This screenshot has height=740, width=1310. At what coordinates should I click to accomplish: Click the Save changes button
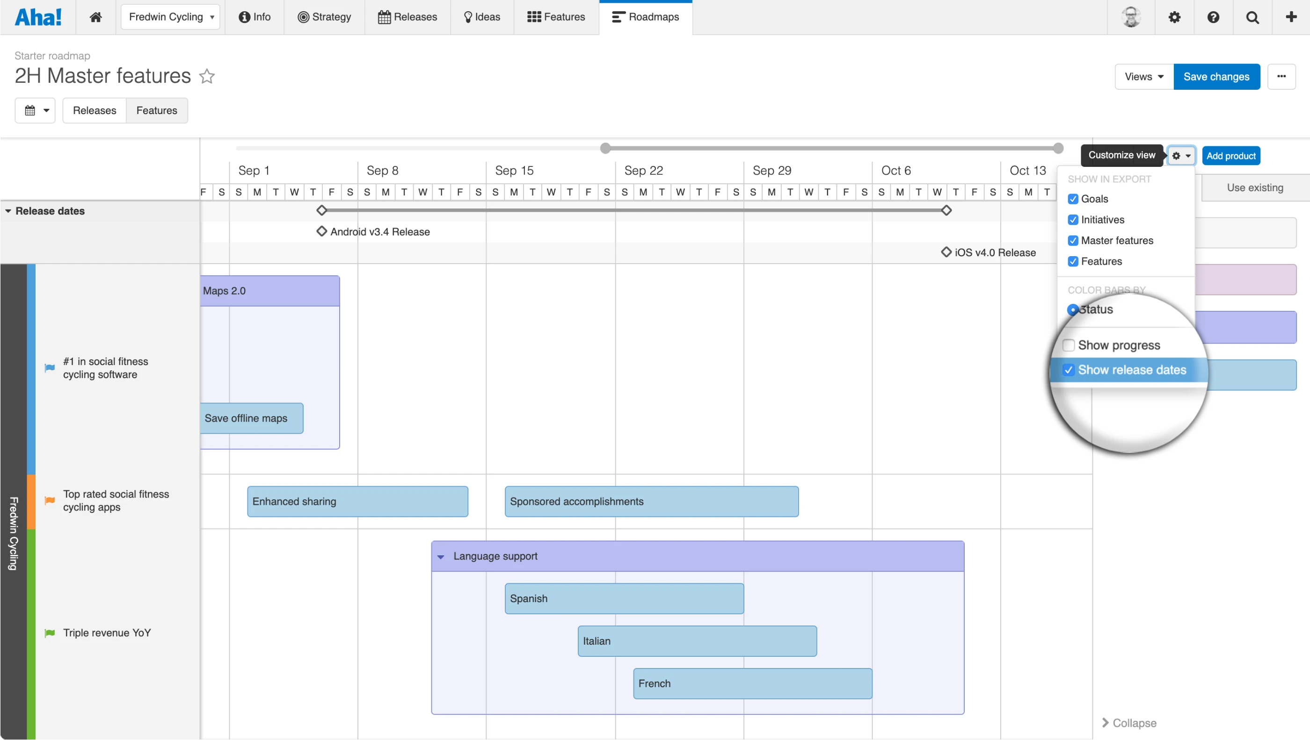[1216, 77]
